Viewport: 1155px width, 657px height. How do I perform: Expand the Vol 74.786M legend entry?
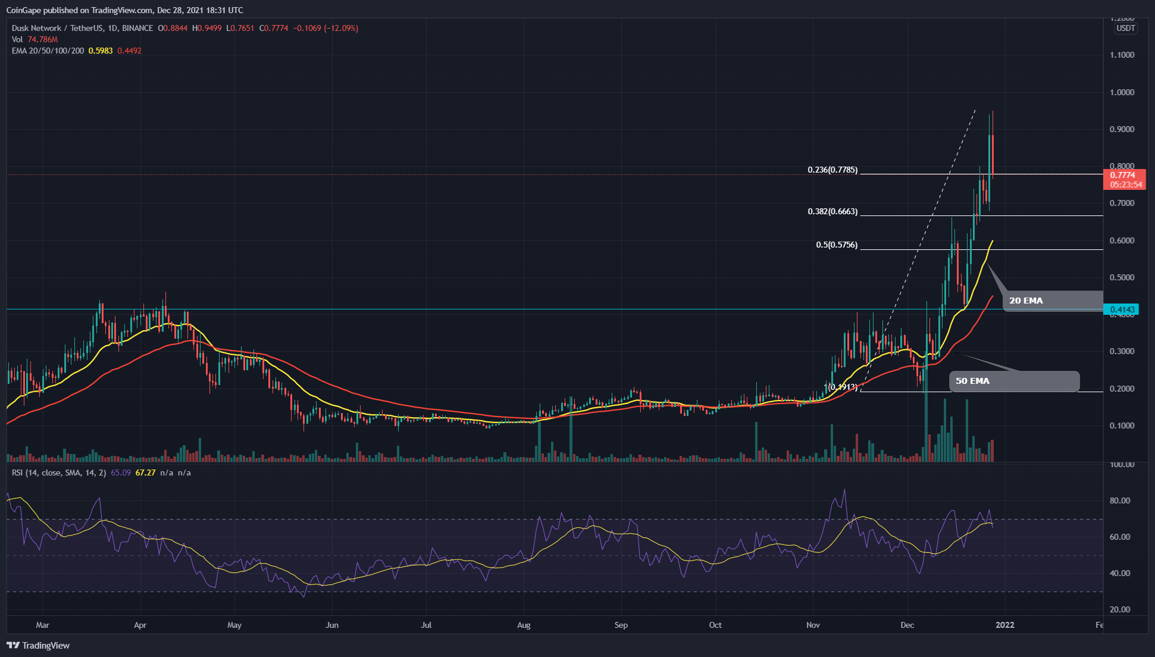34,38
